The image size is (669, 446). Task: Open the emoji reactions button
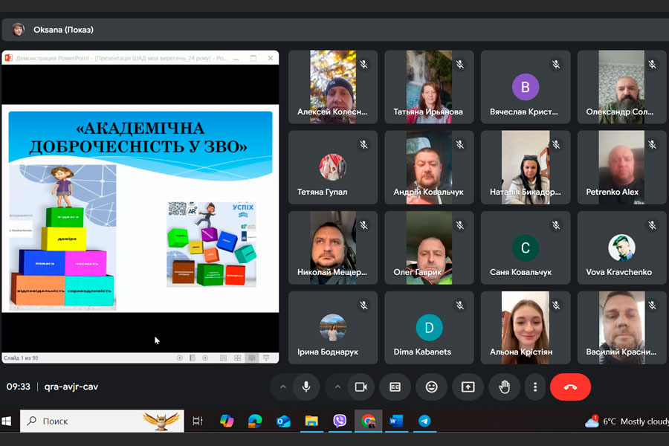tap(431, 387)
